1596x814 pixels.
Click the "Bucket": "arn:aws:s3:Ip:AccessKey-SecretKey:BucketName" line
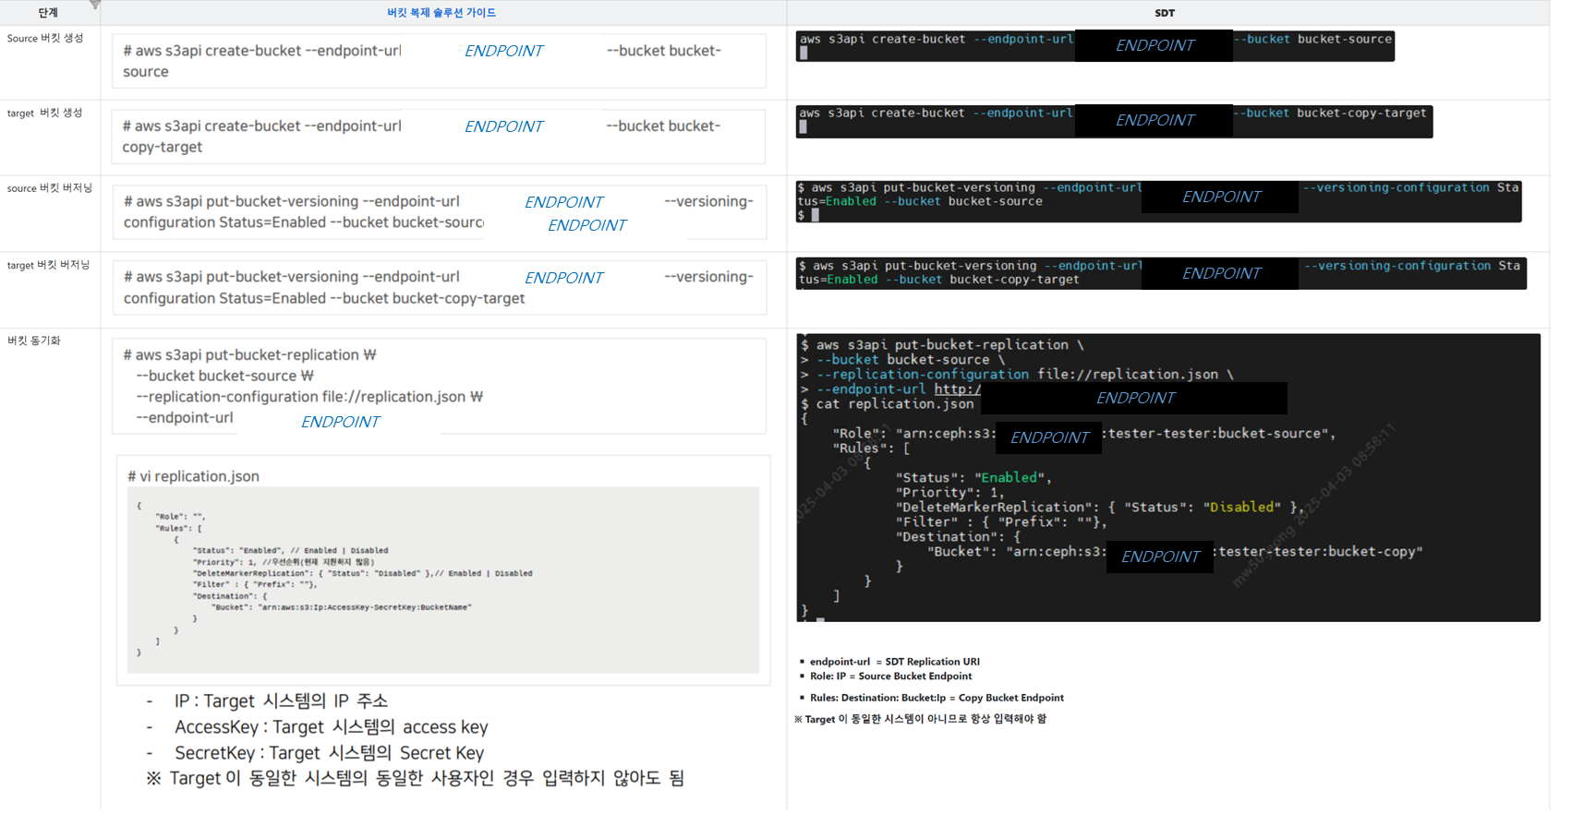(341, 607)
